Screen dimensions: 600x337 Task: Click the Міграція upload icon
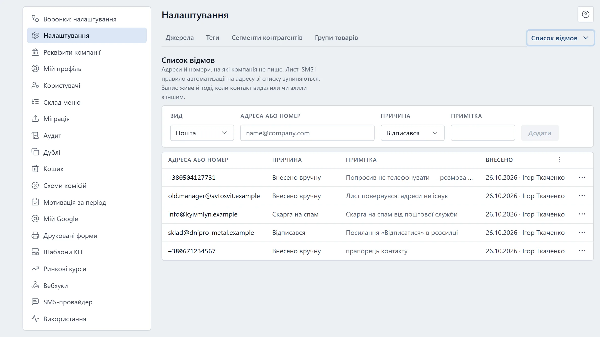click(x=35, y=118)
